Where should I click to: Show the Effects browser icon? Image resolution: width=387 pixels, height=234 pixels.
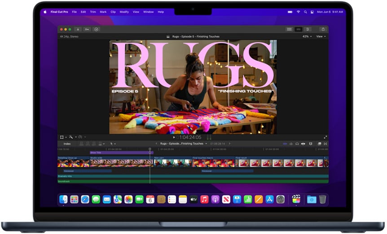pyautogui.click(x=319, y=144)
